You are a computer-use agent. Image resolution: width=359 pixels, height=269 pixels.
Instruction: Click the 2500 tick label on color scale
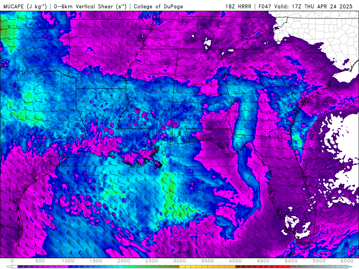click(152, 261)
